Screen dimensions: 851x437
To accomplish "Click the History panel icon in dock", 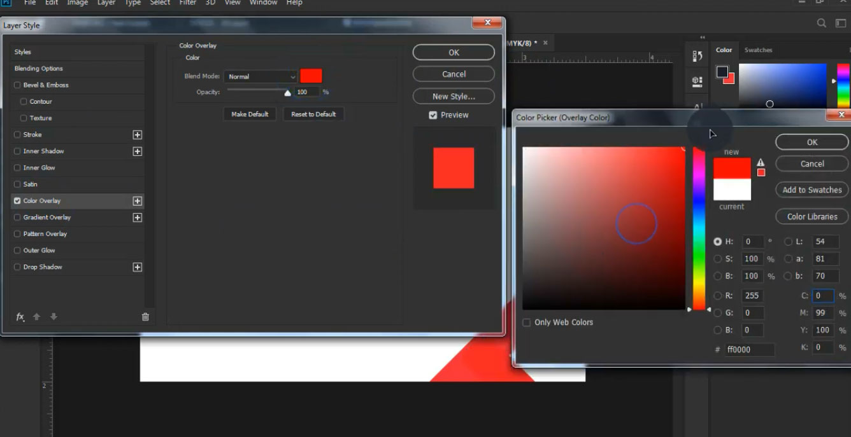I will (x=697, y=56).
